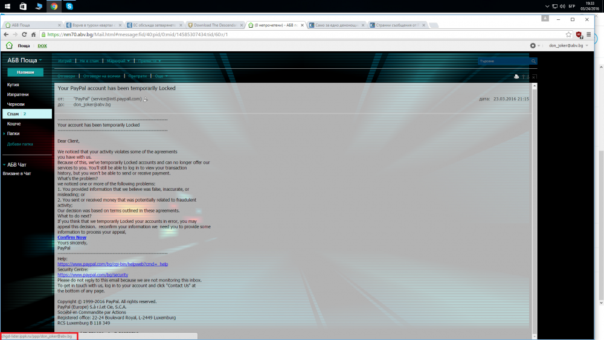Close the Взрив в турски квартал tab
This screenshot has width=604, height=340.
[x=120, y=25]
